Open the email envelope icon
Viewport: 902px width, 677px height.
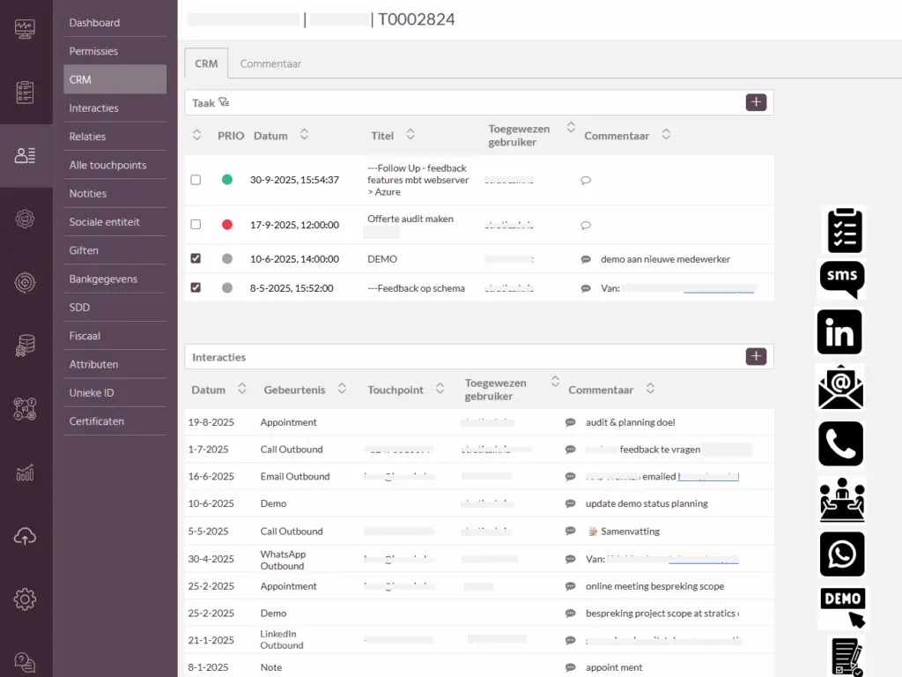pyautogui.click(x=840, y=388)
